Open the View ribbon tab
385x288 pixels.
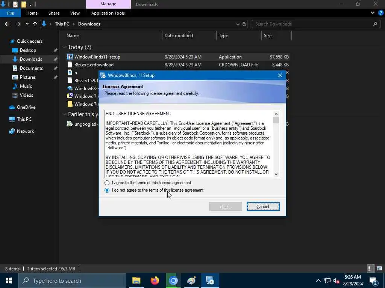[x=75, y=13]
